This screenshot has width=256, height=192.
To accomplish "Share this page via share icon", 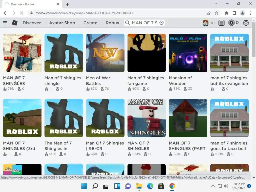I will 208,13.
